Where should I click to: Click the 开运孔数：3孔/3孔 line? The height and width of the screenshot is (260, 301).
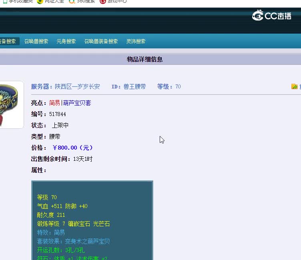(61, 250)
